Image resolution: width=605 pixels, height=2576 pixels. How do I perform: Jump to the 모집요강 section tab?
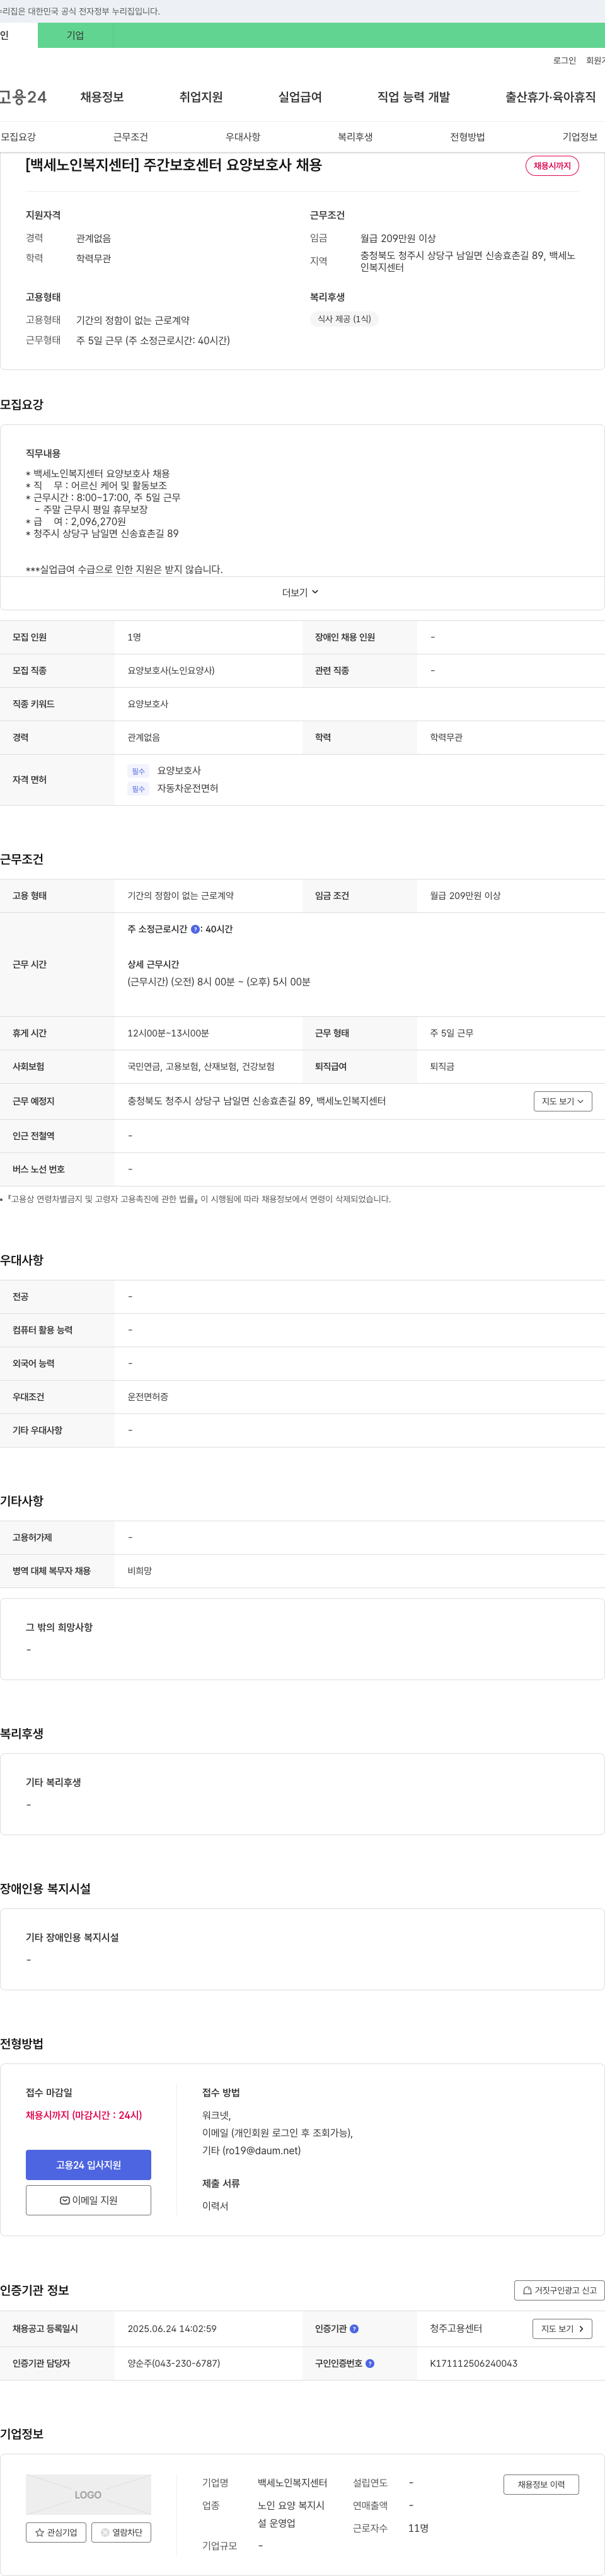[x=18, y=137]
